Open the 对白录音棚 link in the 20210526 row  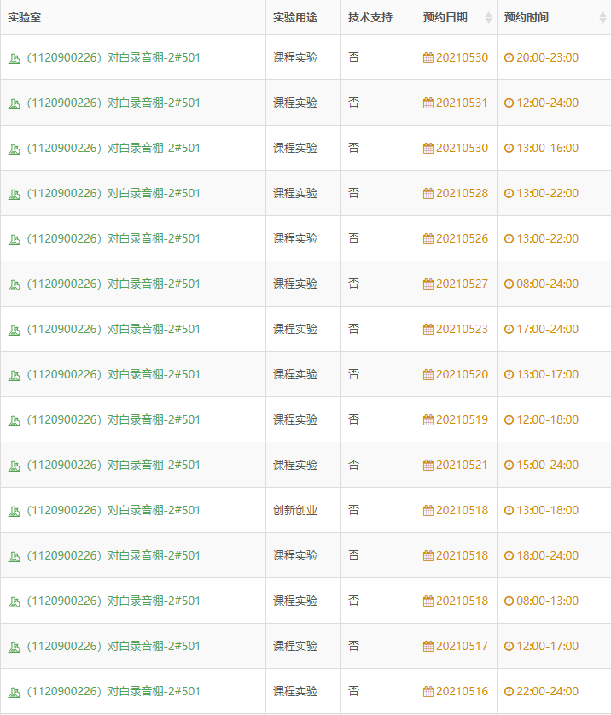click(113, 238)
